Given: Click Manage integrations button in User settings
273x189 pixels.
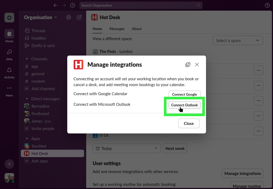Looking at the screenshot, I should click(x=243, y=173).
